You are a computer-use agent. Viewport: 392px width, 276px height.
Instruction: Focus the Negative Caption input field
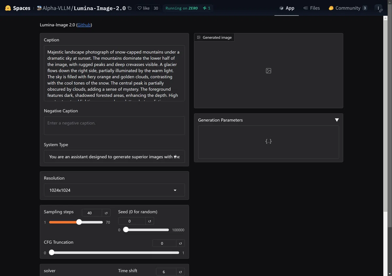point(114,125)
